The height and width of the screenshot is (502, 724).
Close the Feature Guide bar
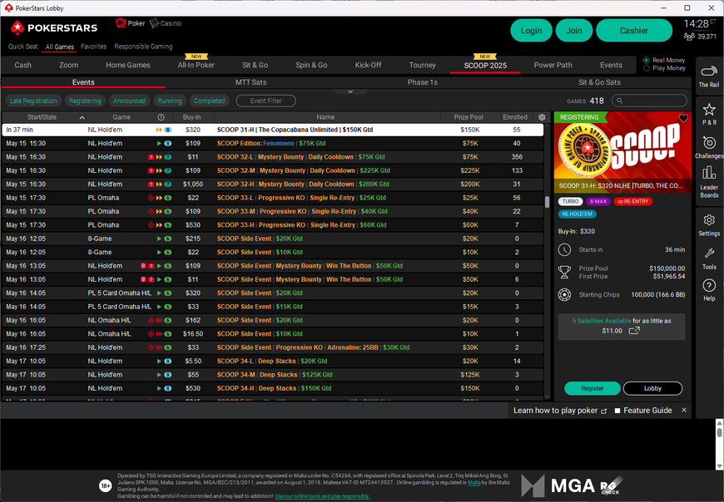point(684,411)
